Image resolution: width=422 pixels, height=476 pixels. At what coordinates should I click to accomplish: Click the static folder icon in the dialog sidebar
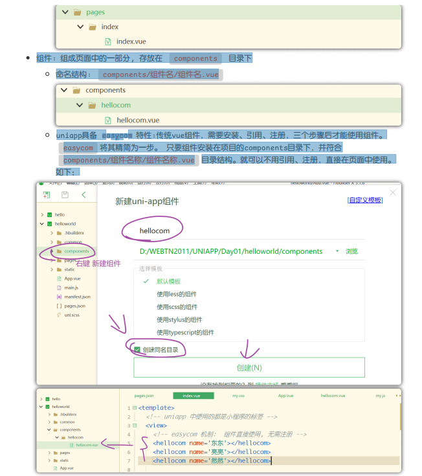[59, 269]
